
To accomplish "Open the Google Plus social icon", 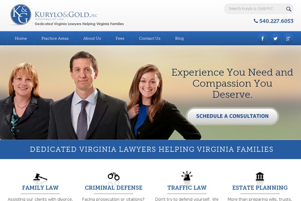I will 288,39.
